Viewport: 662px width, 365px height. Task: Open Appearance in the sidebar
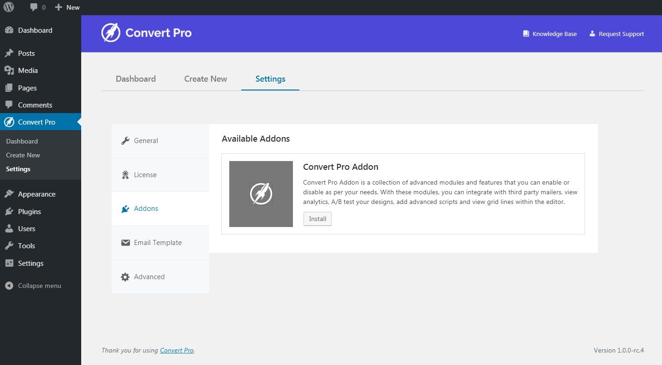click(41, 194)
